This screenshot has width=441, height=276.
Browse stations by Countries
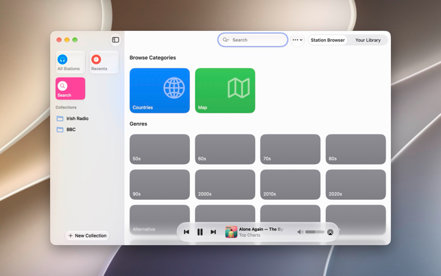(x=160, y=91)
